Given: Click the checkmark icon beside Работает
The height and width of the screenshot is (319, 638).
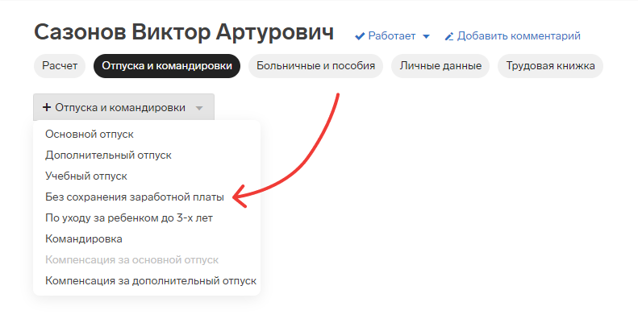Looking at the screenshot, I should [360, 36].
